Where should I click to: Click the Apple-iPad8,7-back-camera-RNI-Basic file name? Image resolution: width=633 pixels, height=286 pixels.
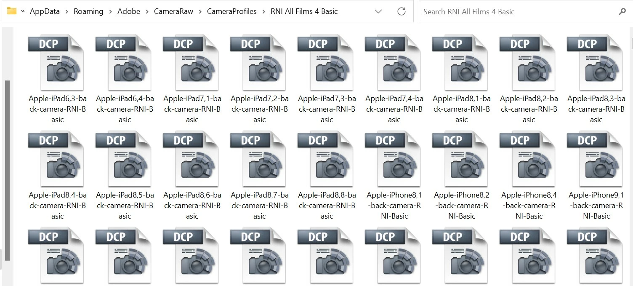[260, 206]
